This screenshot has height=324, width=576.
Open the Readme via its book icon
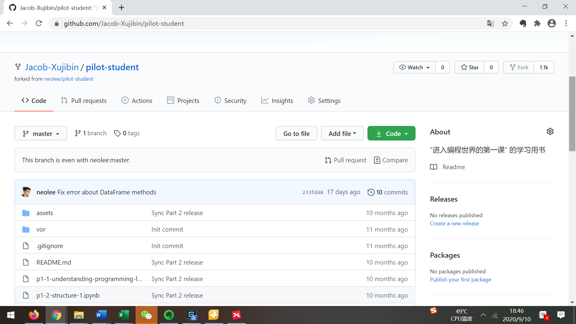[433, 167]
